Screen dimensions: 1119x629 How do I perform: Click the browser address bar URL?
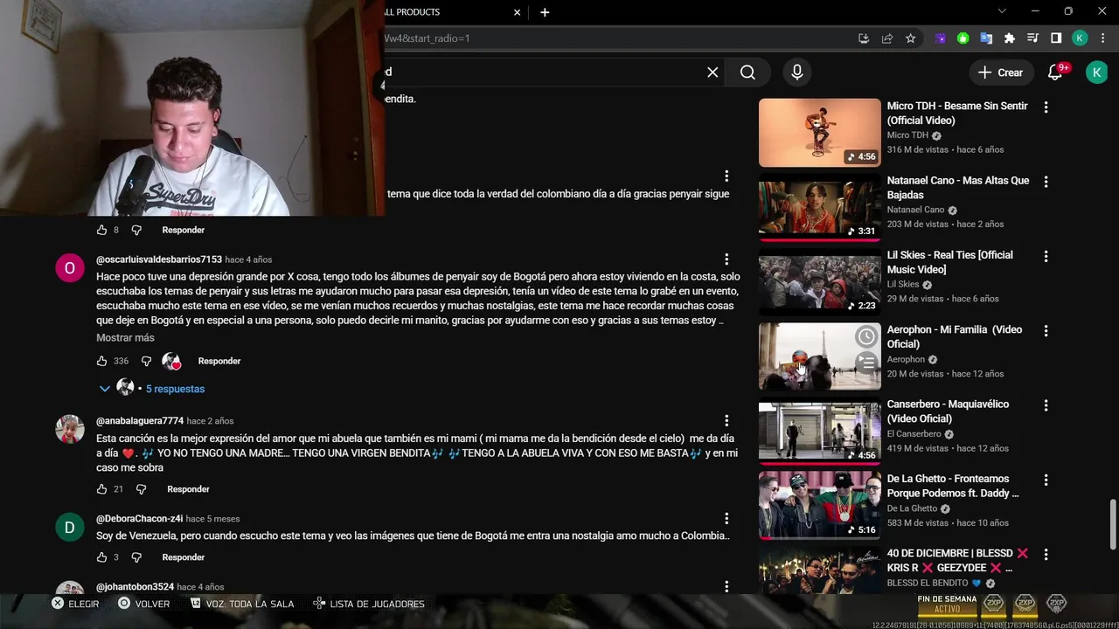tap(612, 38)
